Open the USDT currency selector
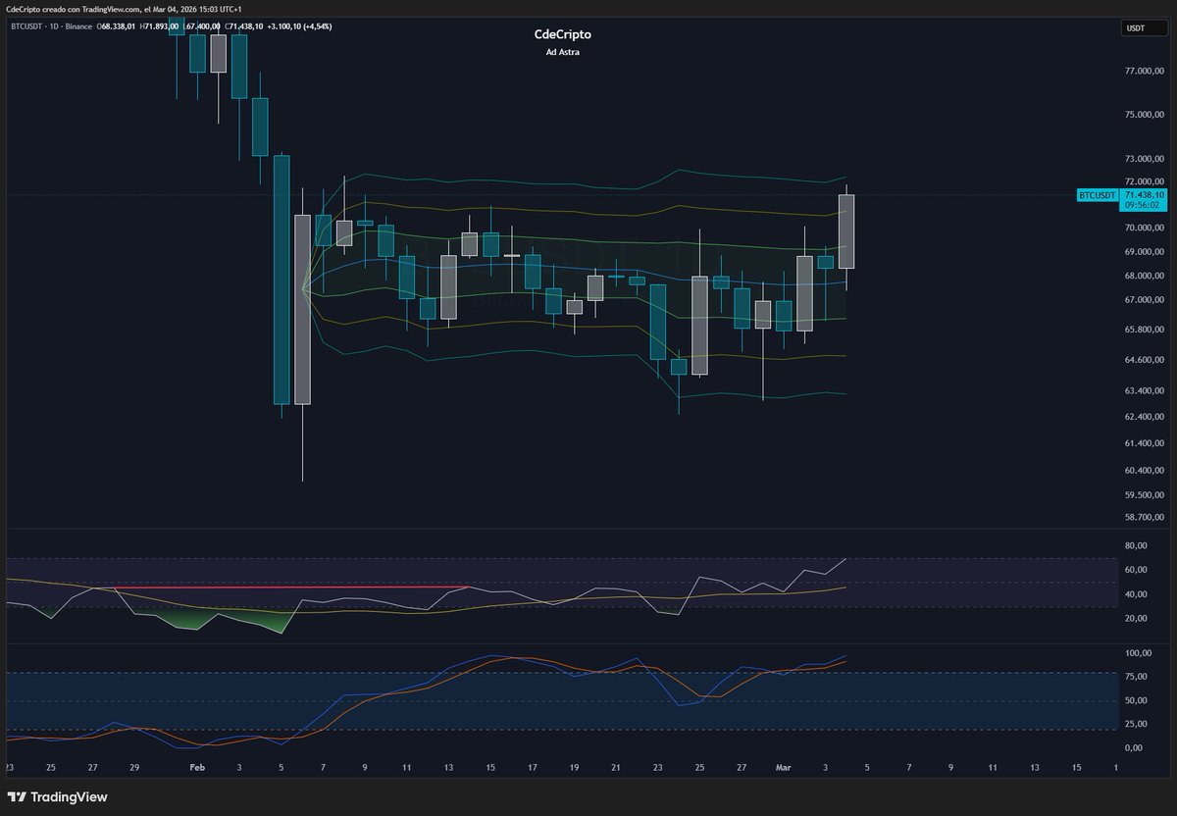 pos(1145,28)
